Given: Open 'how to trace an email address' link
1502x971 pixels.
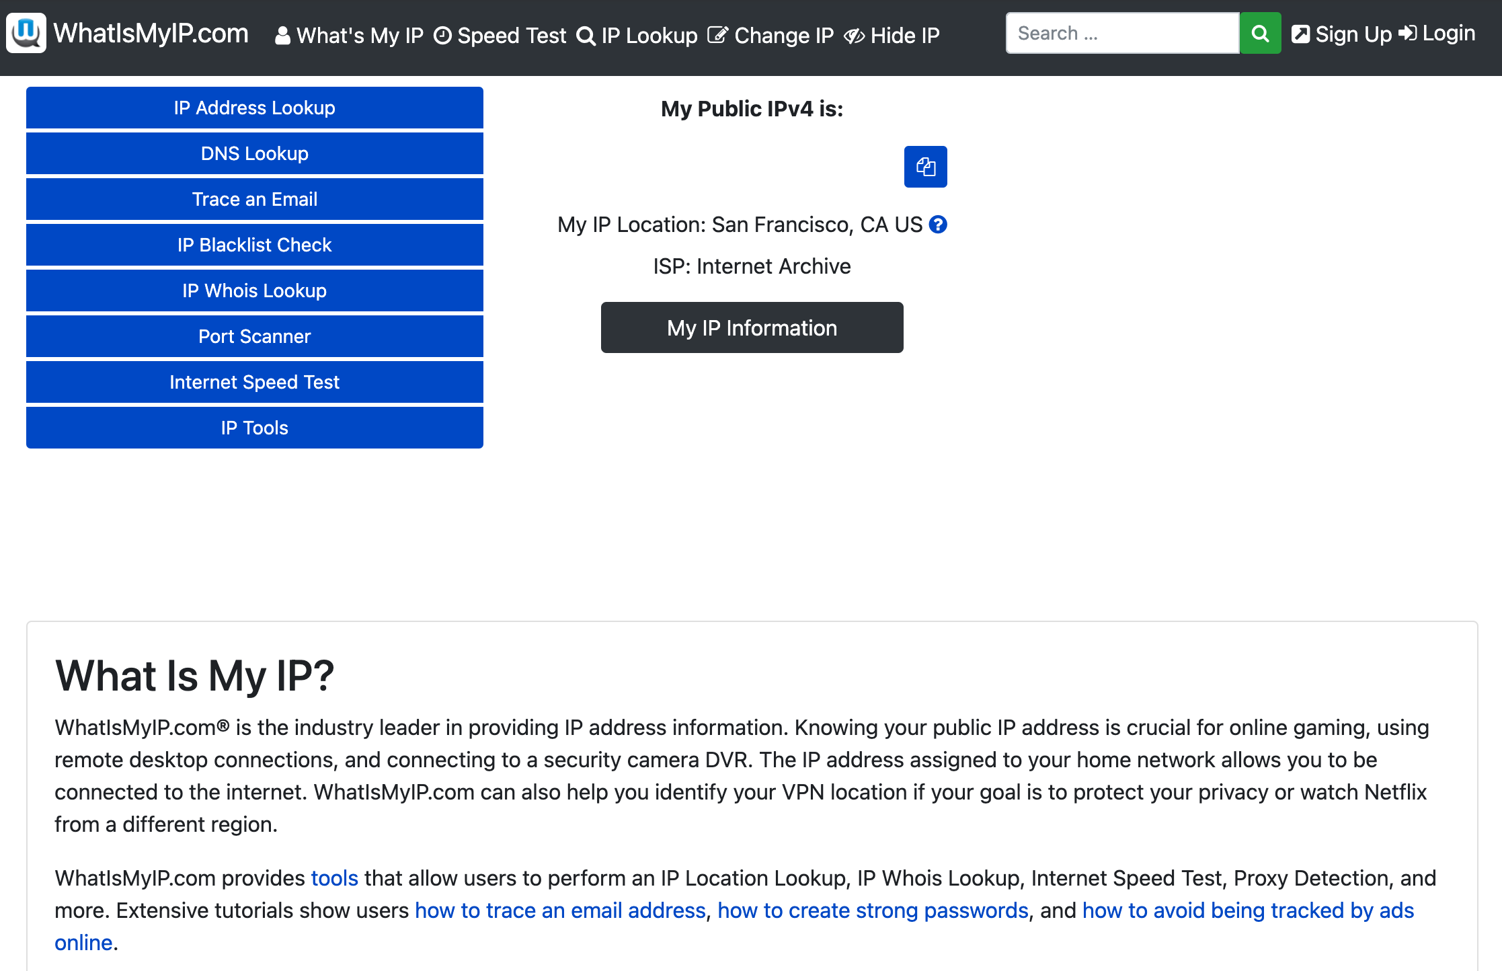Looking at the screenshot, I should (x=560, y=910).
